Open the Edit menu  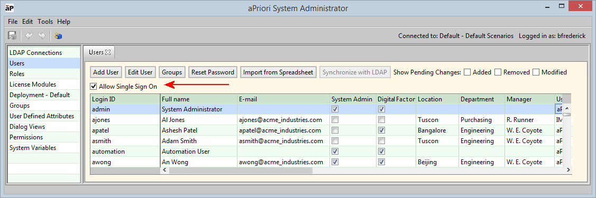click(27, 22)
